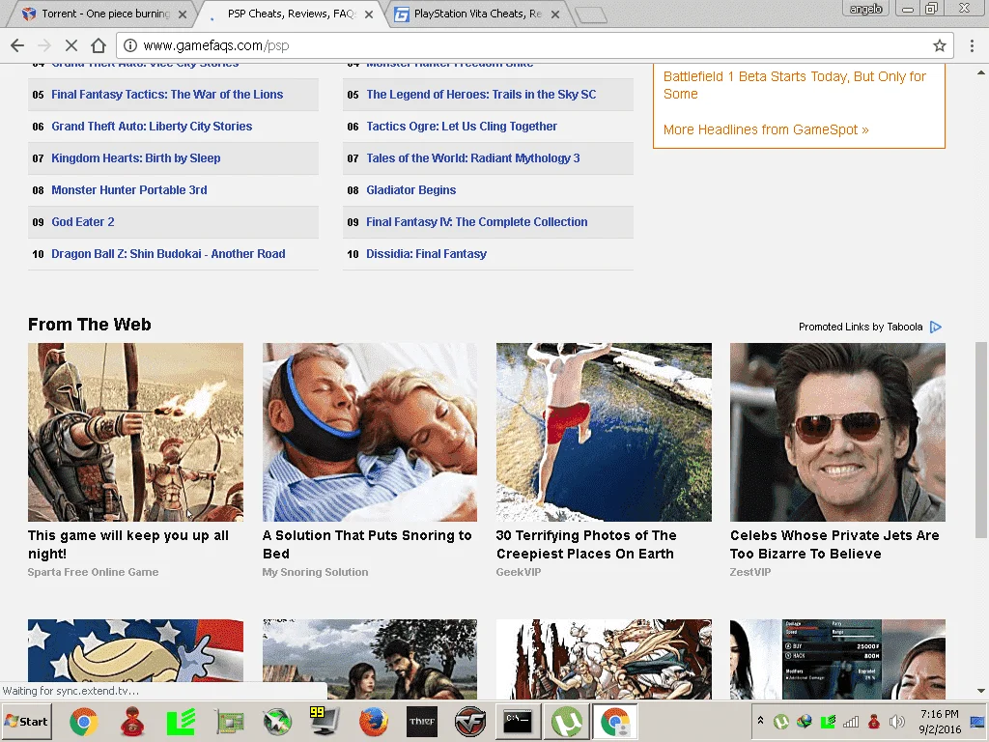Open Final Fantasy IV: The Complete Collection

(x=476, y=222)
